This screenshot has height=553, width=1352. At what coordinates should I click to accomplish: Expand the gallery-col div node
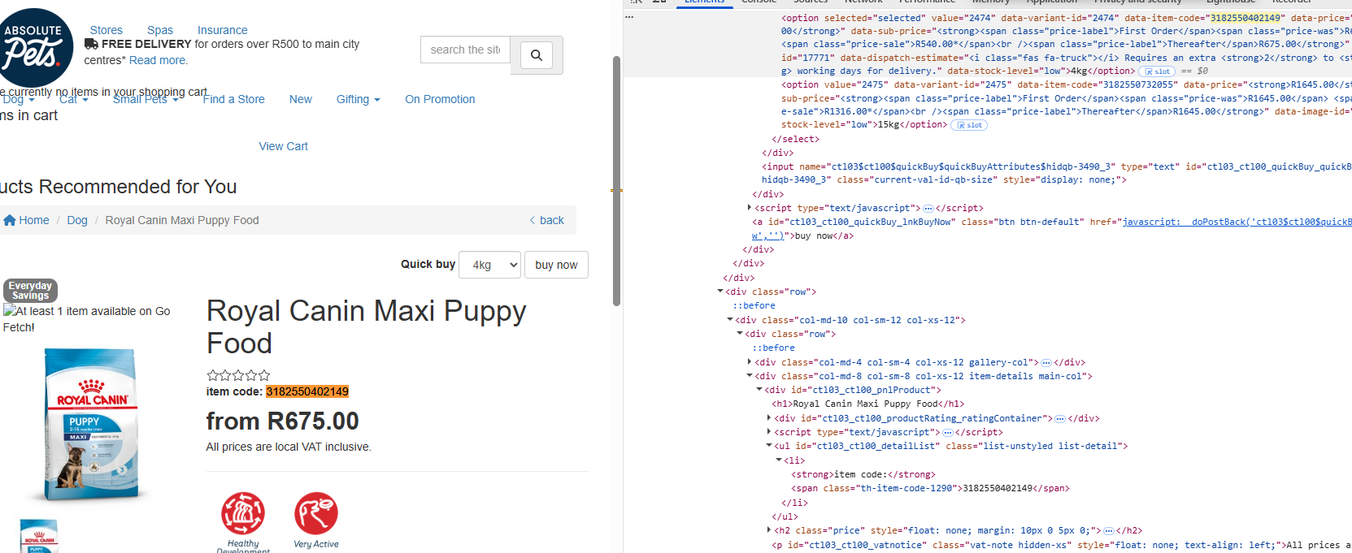[750, 362]
